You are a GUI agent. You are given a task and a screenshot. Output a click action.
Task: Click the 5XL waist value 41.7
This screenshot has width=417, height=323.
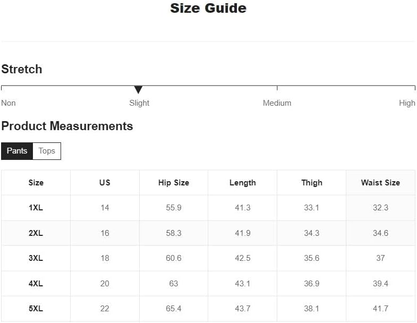point(380,309)
